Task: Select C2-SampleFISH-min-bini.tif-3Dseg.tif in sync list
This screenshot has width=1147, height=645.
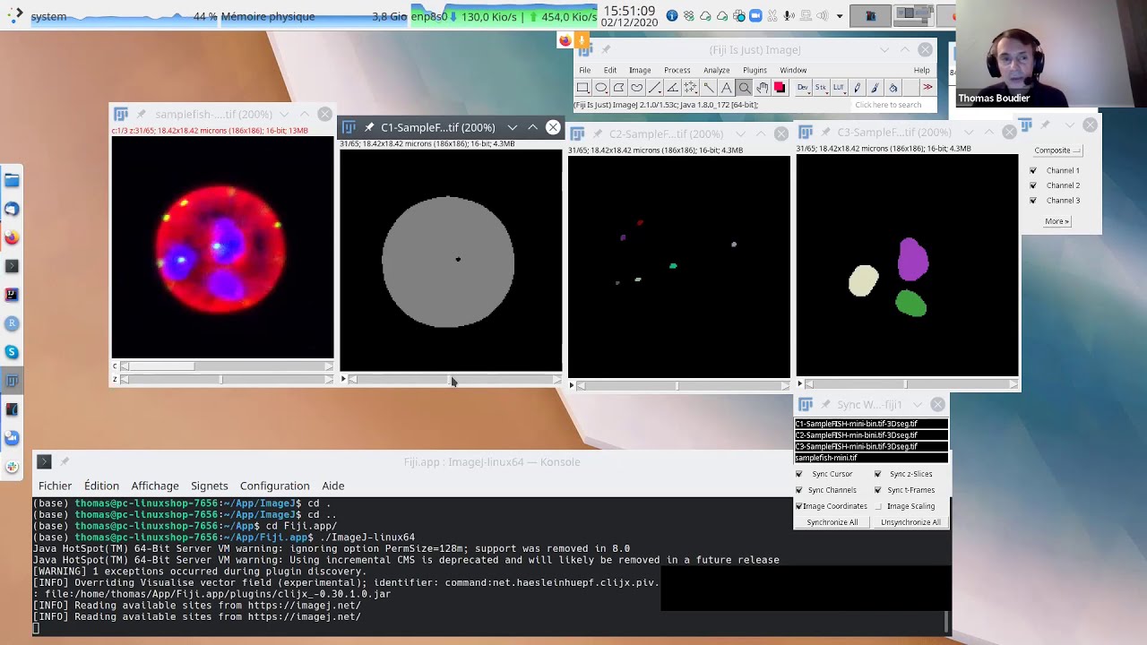Action: [871, 435]
